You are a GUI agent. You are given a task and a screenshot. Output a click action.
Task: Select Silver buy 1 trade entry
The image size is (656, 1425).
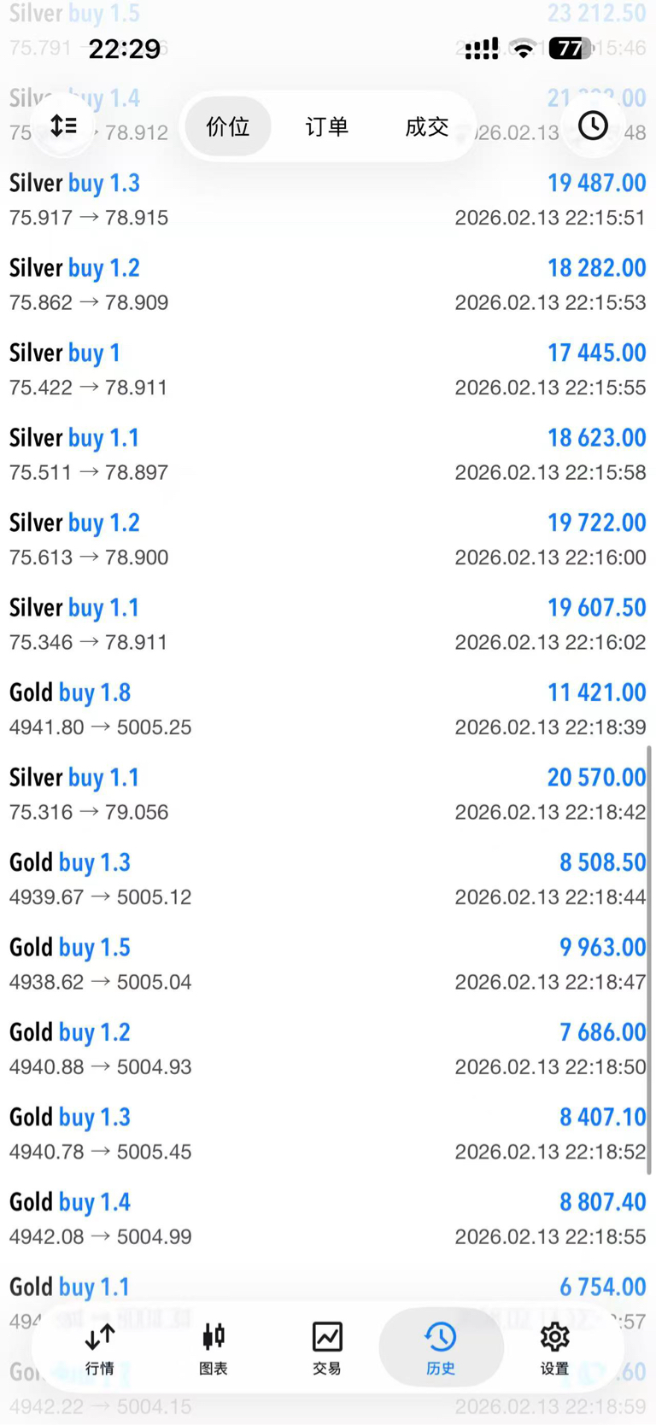(328, 369)
